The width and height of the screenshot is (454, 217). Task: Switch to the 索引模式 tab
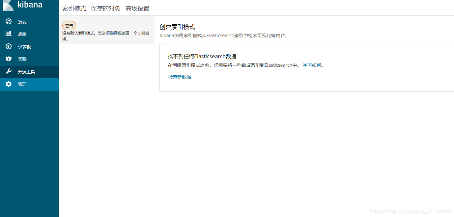(74, 9)
